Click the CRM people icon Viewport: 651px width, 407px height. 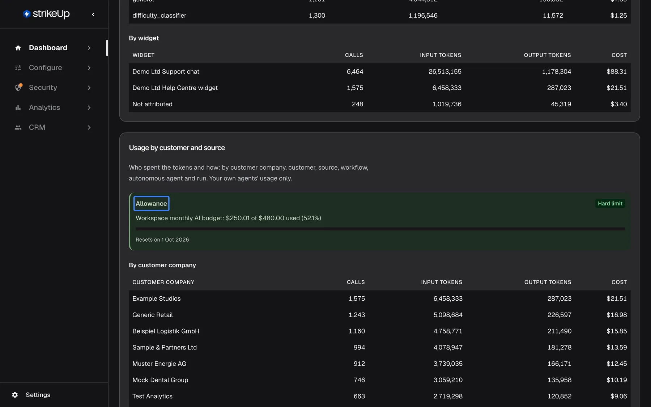click(x=18, y=127)
